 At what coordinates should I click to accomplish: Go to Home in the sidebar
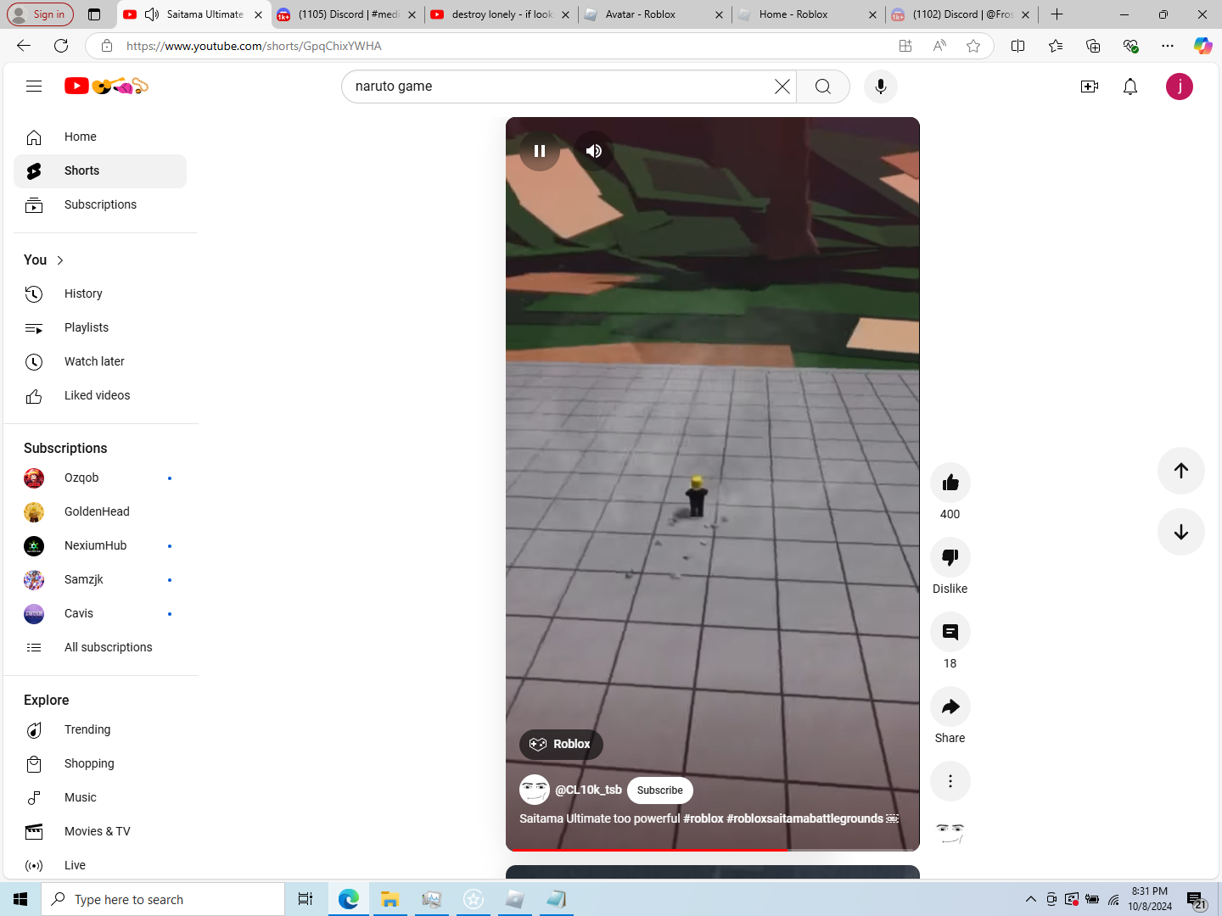(x=100, y=137)
